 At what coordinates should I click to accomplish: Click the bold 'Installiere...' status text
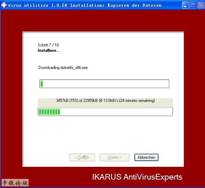[x=49, y=50]
